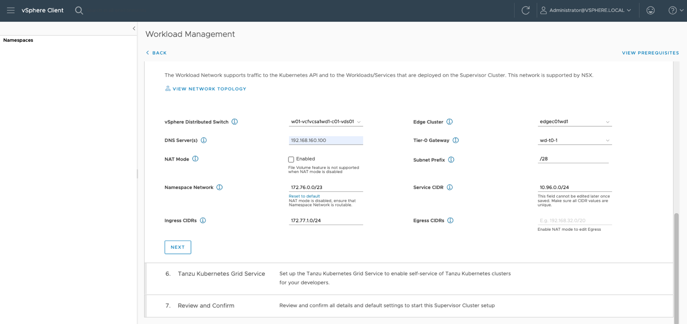Click the network topology icon
This screenshot has width=687, height=324.
tap(168, 89)
